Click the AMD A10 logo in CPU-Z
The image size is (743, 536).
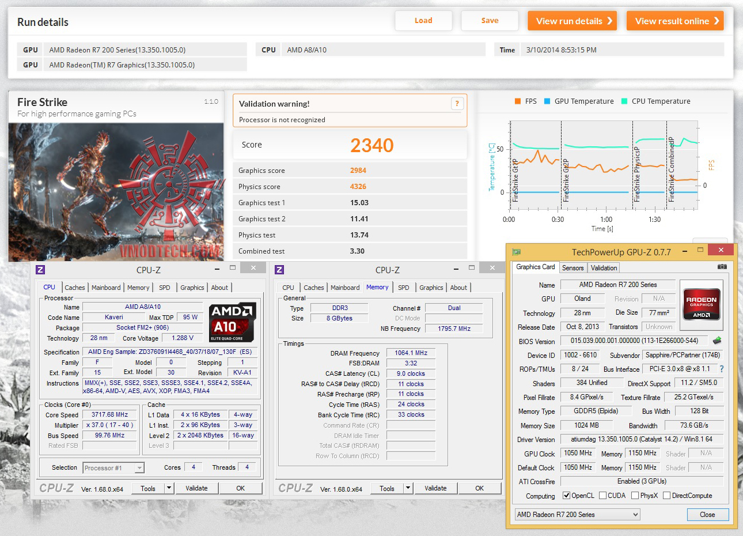coord(232,322)
